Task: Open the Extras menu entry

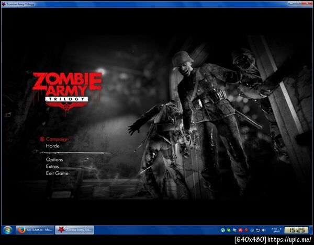Action: (x=52, y=166)
